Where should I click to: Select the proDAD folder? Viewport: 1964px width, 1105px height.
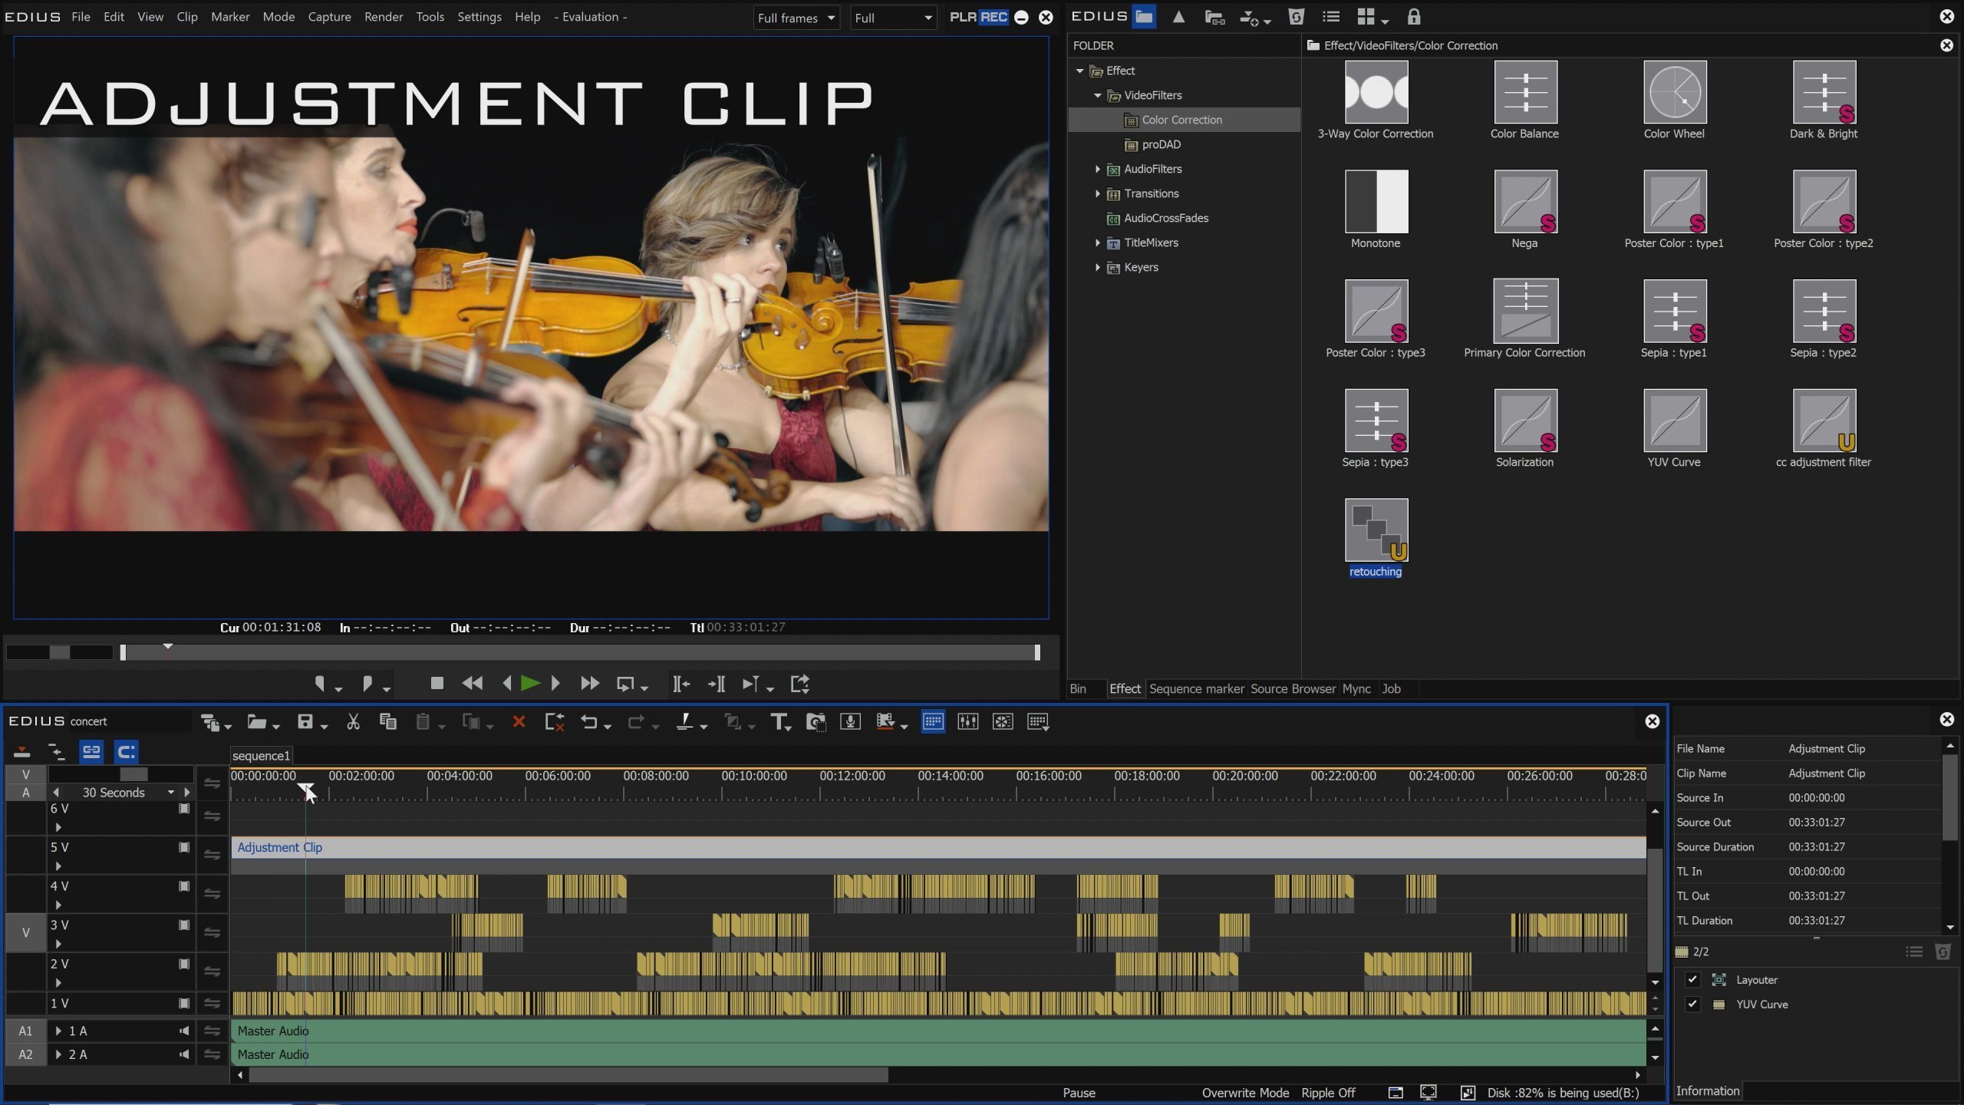pos(1161,144)
